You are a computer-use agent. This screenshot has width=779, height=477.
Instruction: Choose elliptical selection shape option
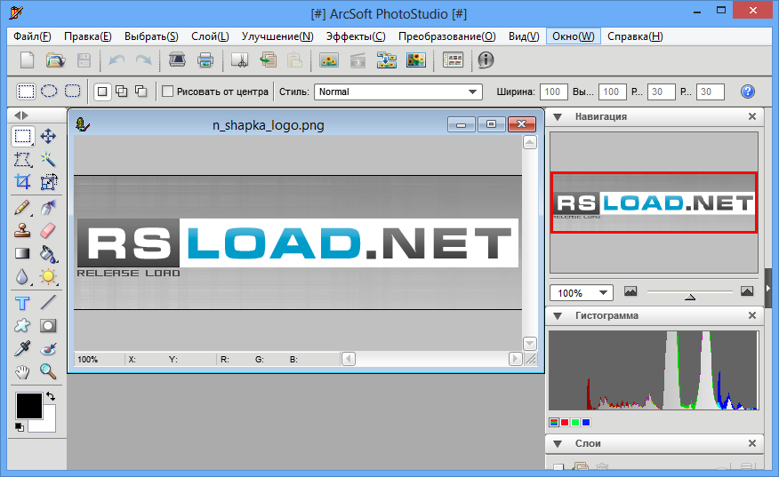[x=49, y=91]
